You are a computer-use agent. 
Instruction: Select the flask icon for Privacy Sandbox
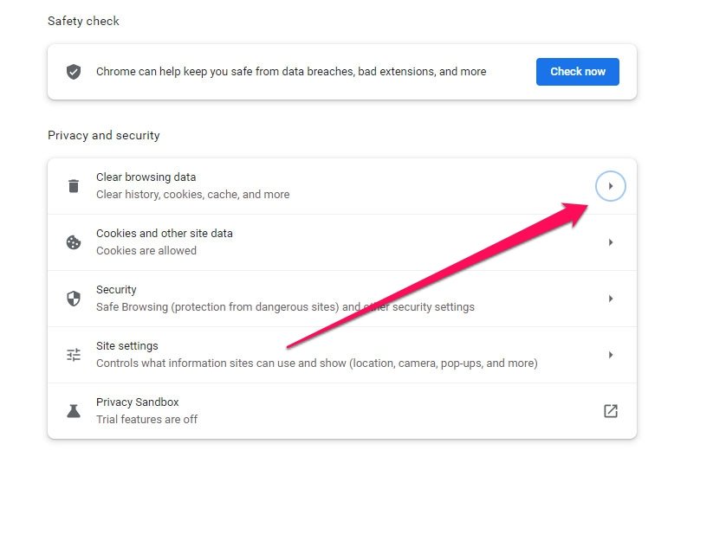tap(74, 410)
